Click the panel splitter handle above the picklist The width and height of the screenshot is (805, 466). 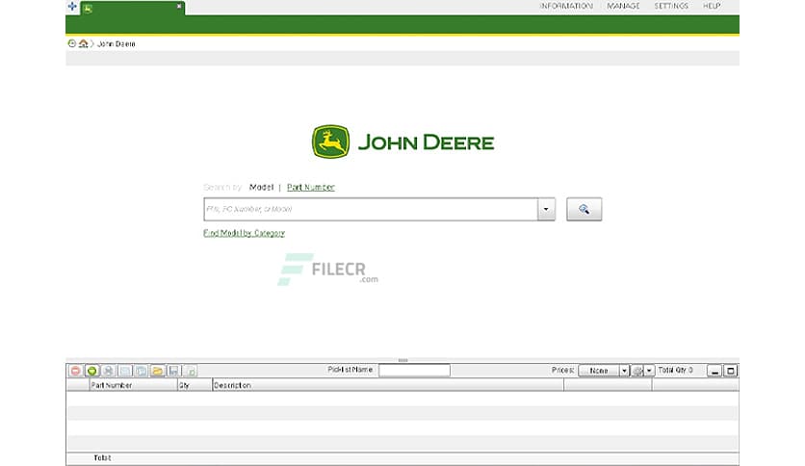(x=403, y=360)
